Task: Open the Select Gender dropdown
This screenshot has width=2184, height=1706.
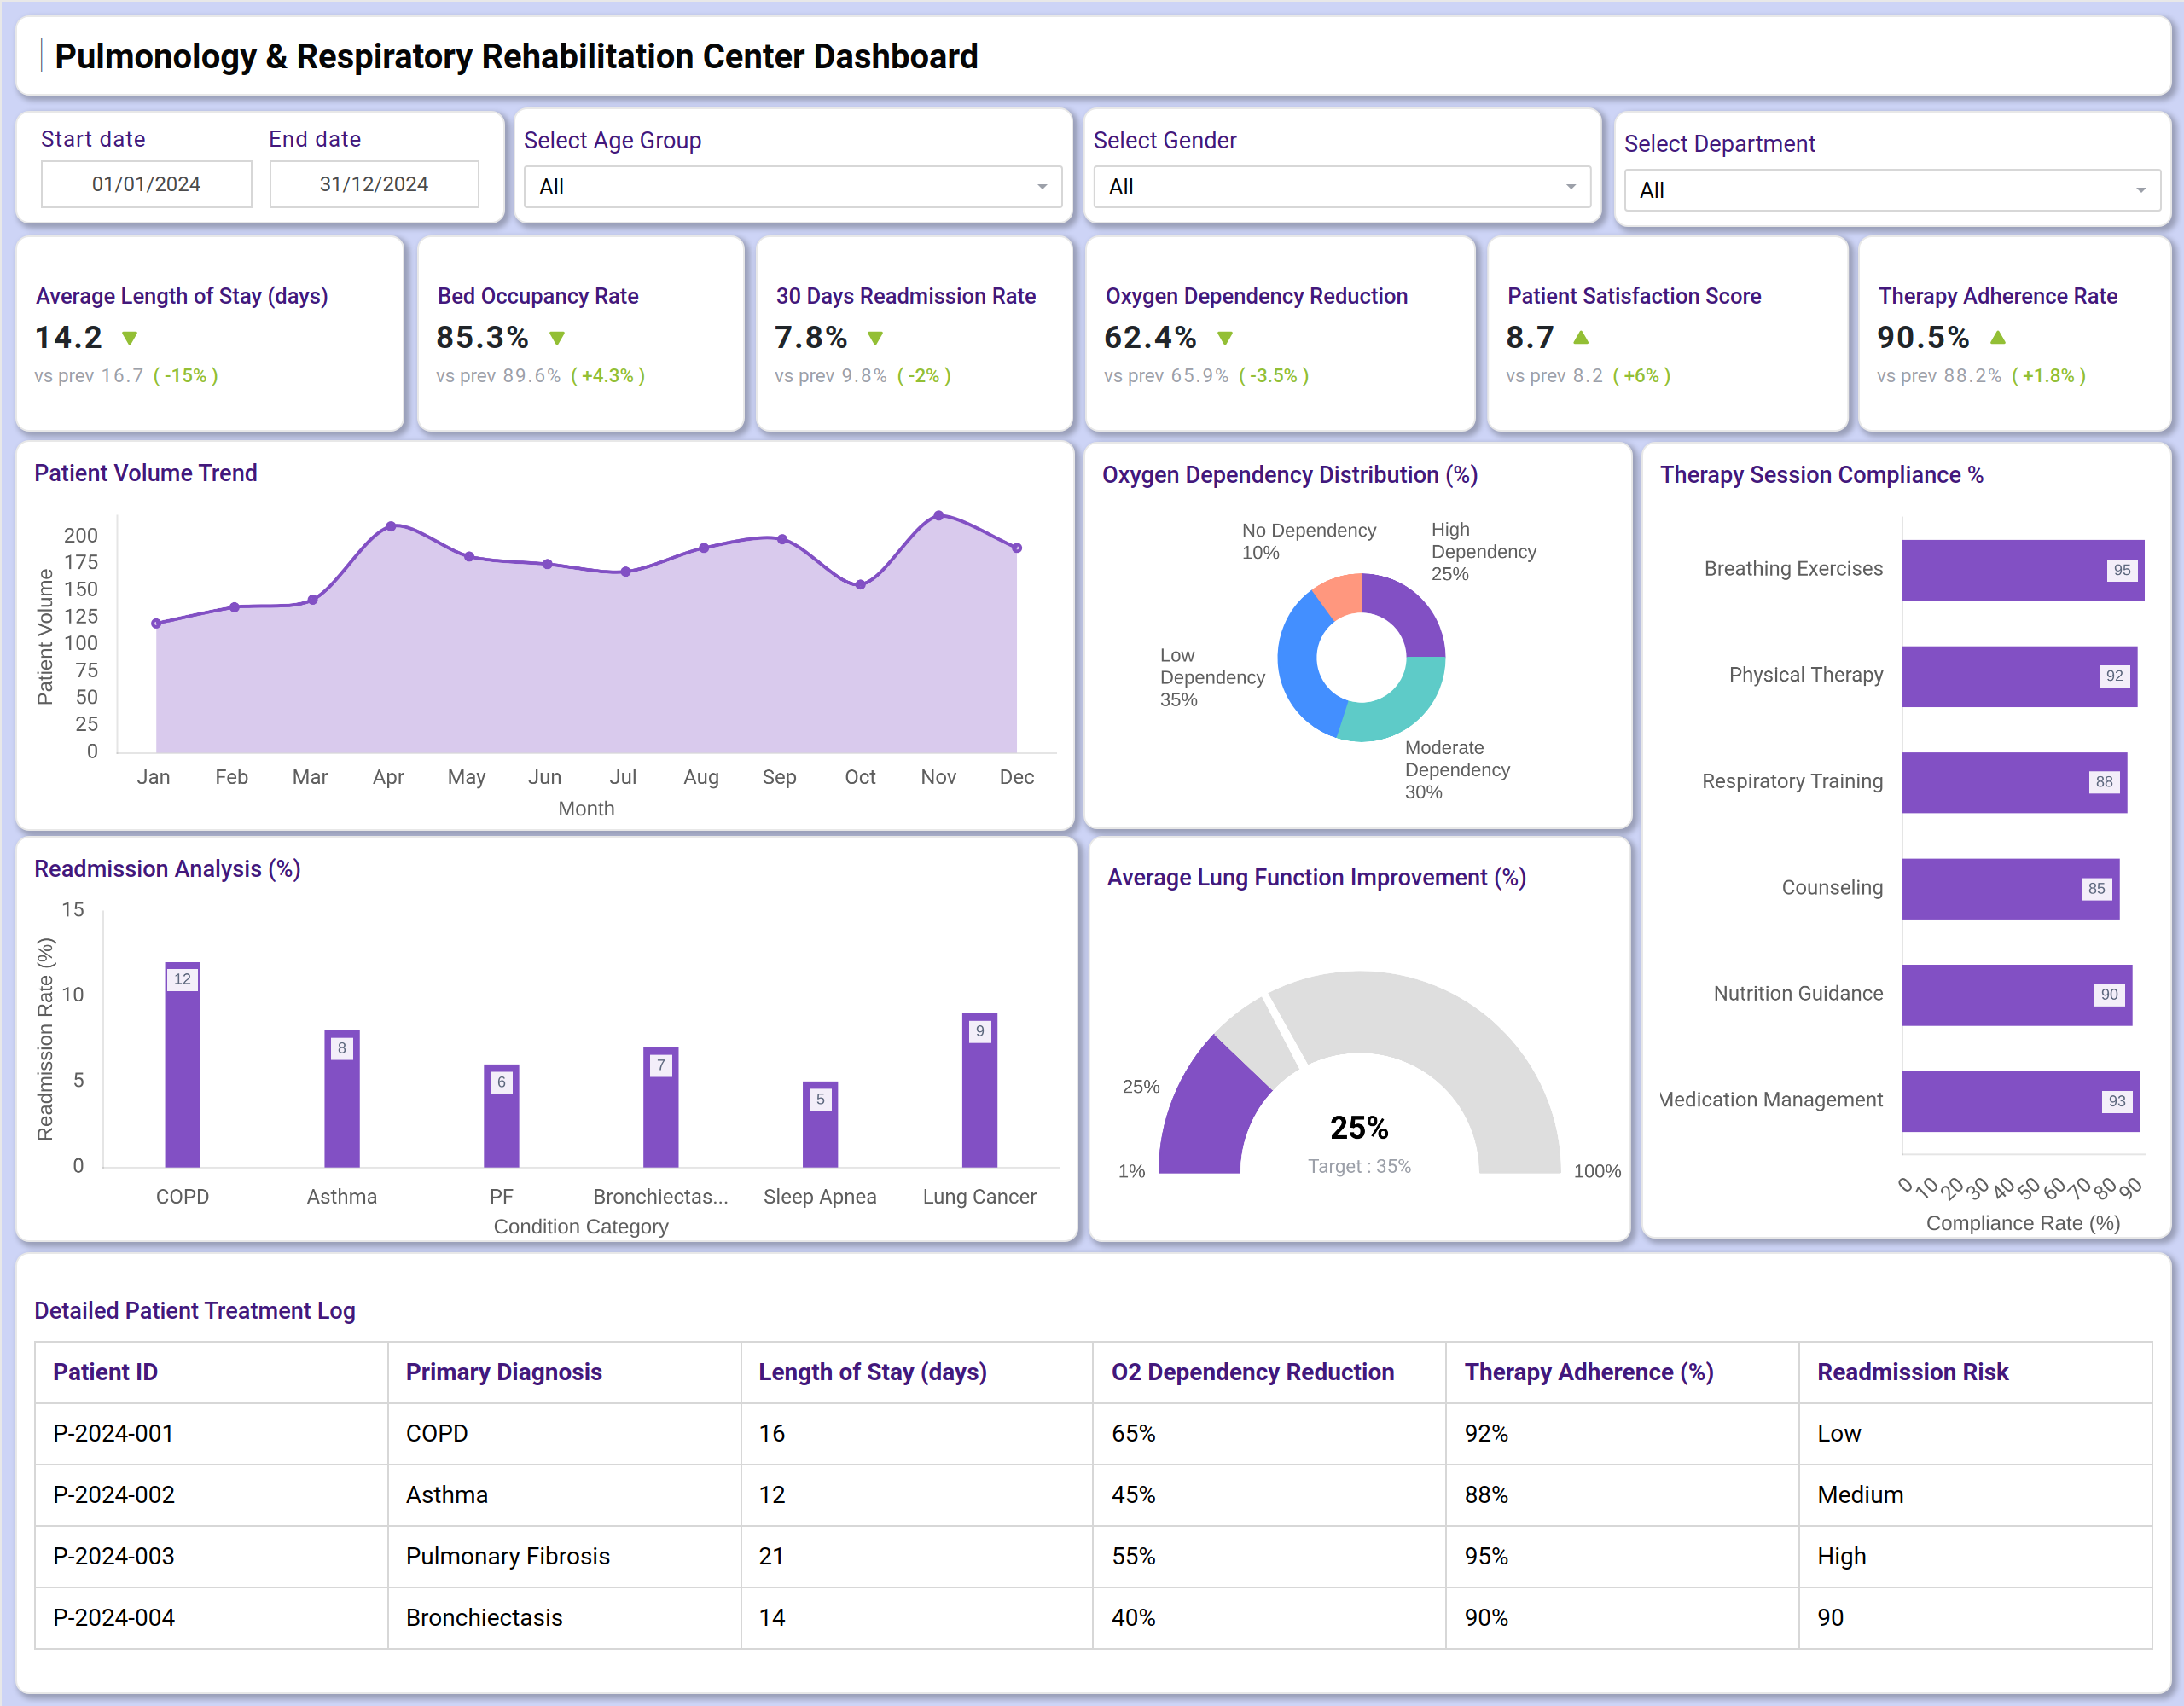Action: (x=1341, y=187)
